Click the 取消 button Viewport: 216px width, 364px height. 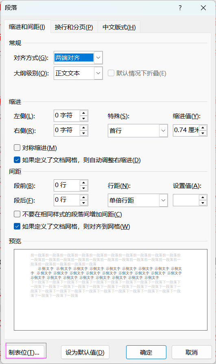pos(192,352)
